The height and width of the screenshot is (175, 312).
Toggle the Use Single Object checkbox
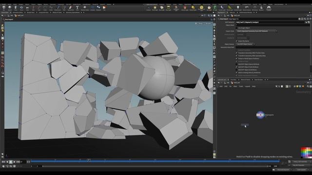(236, 28)
